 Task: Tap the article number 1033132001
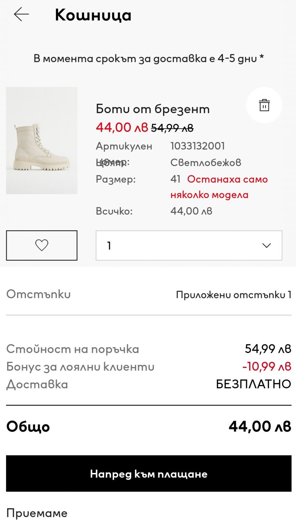coord(197,146)
